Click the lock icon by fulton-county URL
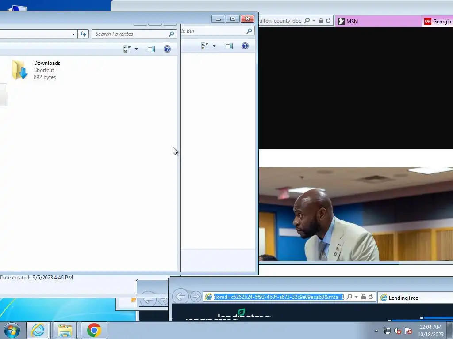Image resolution: width=453 pixels, height=339 pixels. 321,20
